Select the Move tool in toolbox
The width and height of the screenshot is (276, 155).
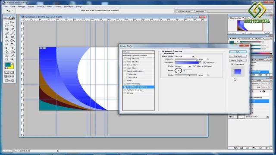pyautogui.click(x=12, y=22)
